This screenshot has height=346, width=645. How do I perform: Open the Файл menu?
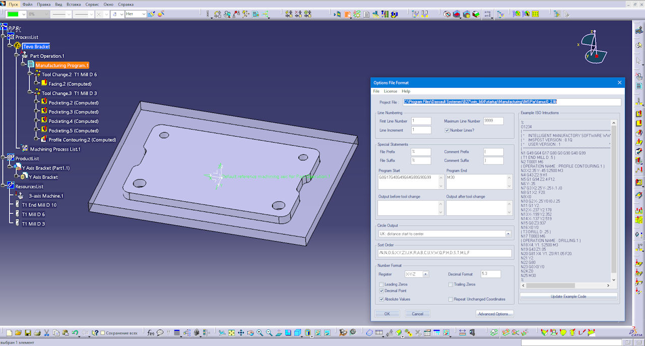[x=27, y=4]
